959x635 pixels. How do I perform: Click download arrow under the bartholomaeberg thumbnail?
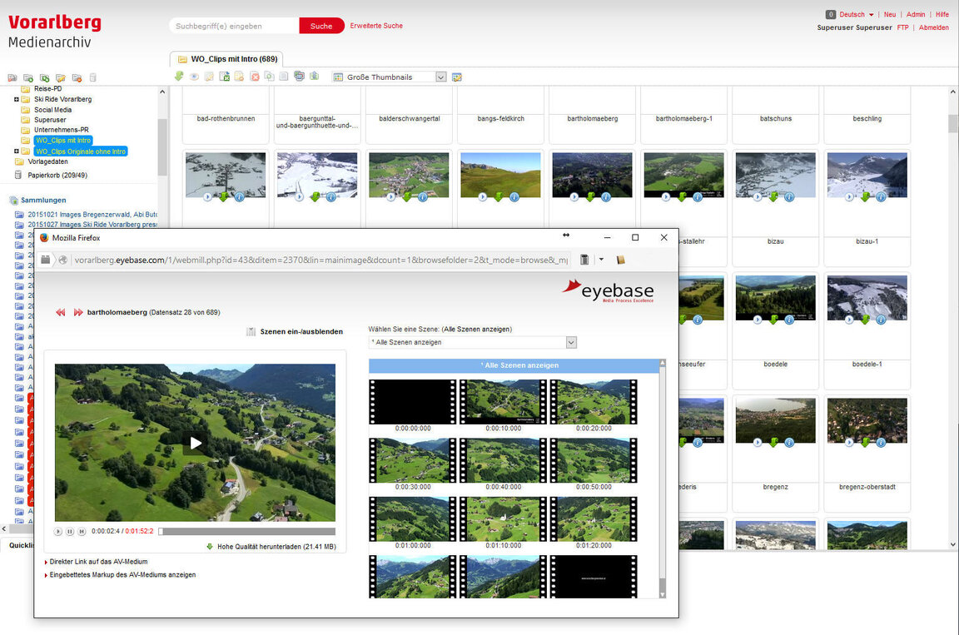589,197
